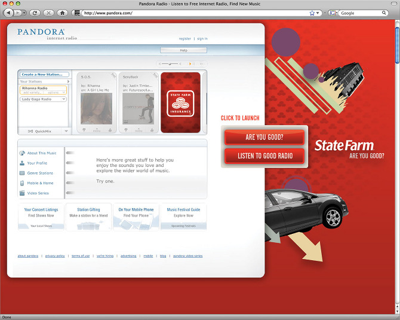400x320 pixels.
Task: Open the mobile footer link
Action: click(148, 256)
